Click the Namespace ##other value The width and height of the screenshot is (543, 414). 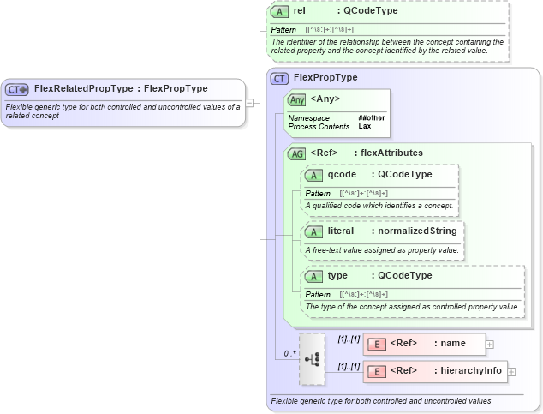click(x=372, y=118)
